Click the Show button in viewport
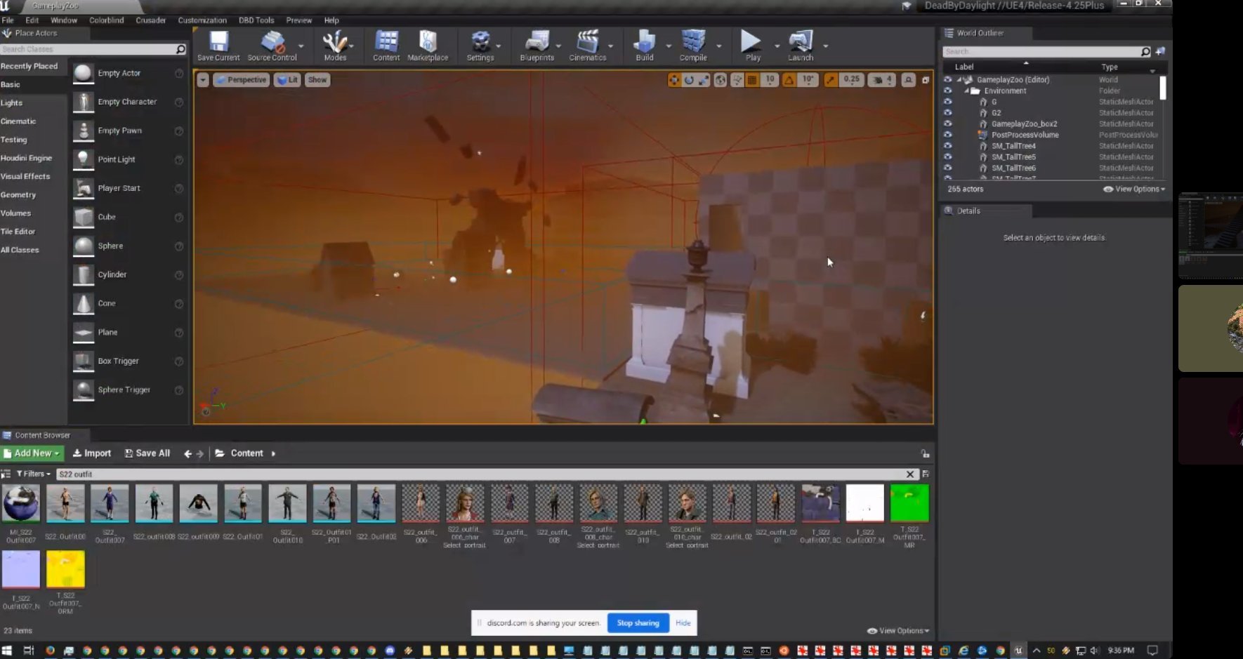The image size is (1243, 659). coord(317,80)
